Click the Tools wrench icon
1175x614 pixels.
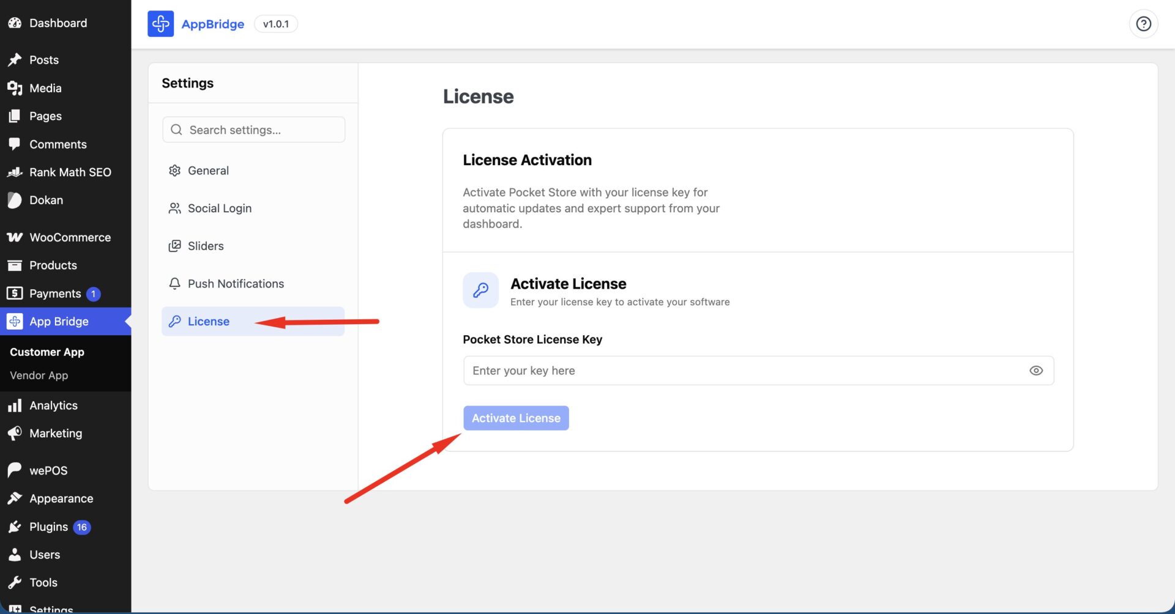15,583
